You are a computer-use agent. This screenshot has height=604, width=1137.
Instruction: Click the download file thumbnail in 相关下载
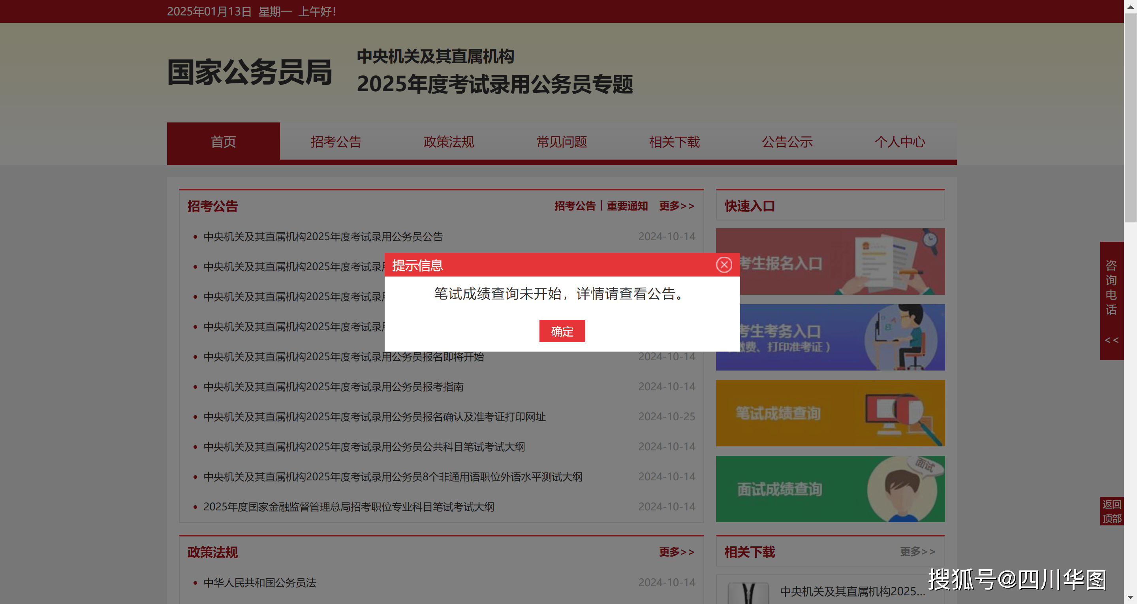(748, 593)
